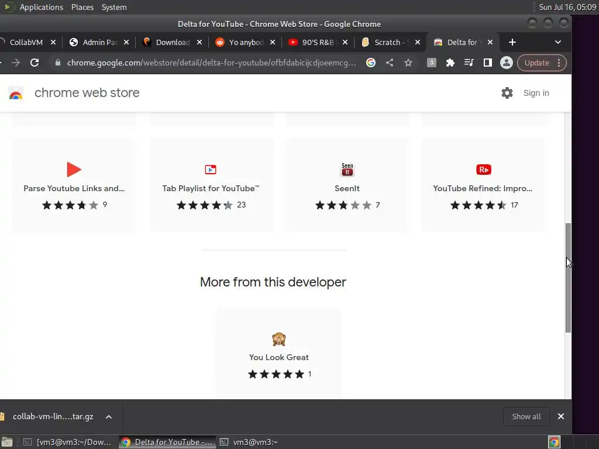
Task: Click the show desktop icon in the bottom panel
Action: tap(7, 442)
